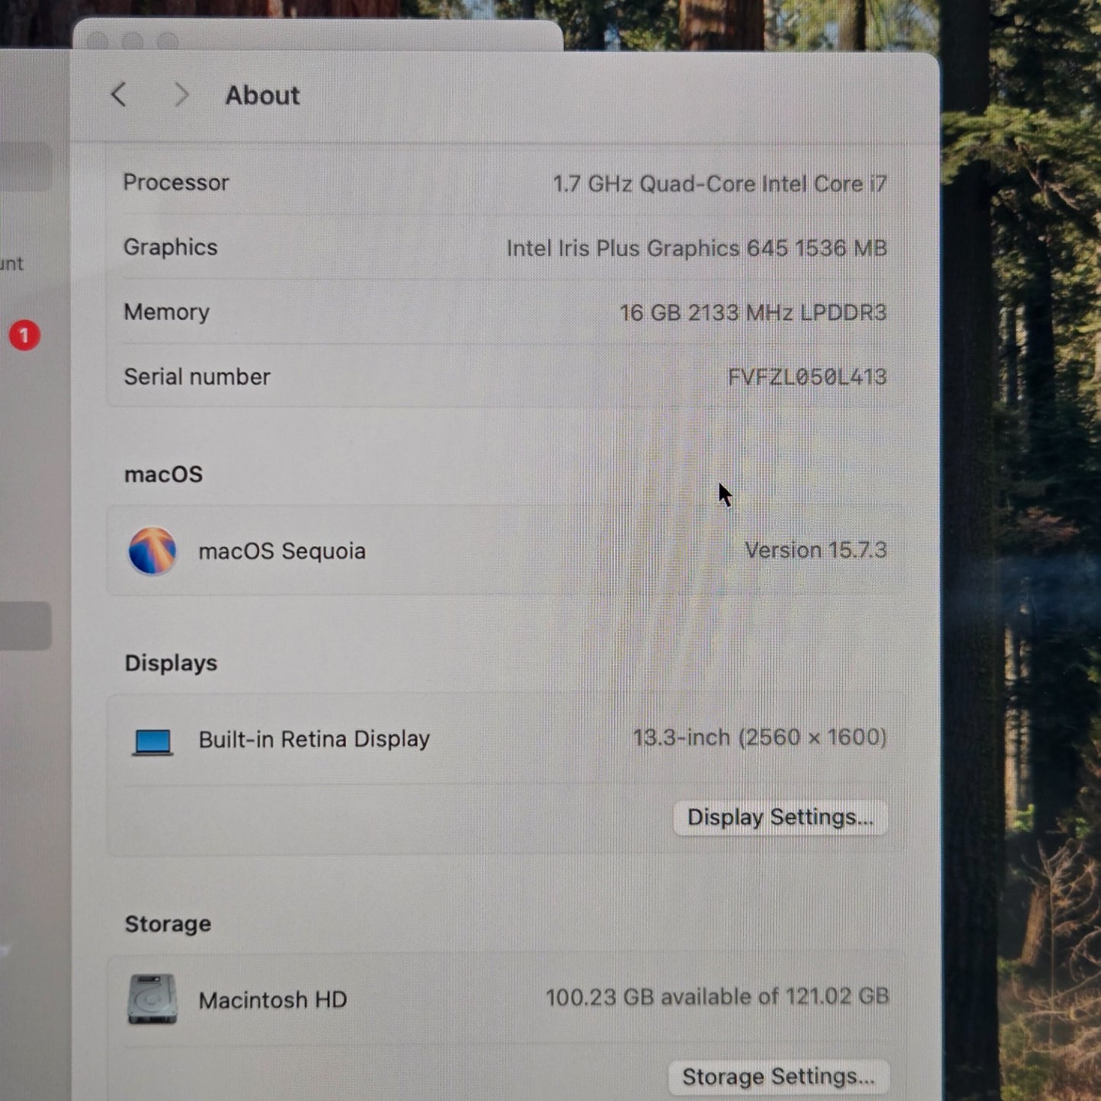1101x1101 pixels.
Task: Click the serial number FVFZL050L413
Action: [806, 377]
